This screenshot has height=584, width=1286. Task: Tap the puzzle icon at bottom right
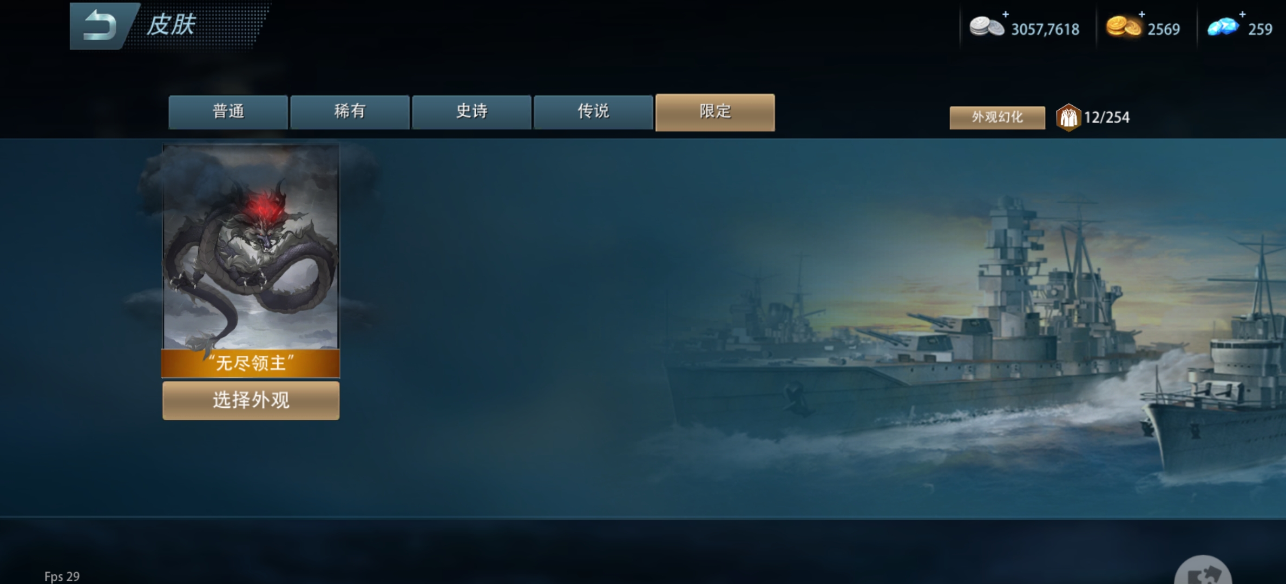tap(1203, 571)
